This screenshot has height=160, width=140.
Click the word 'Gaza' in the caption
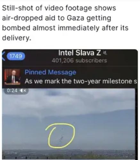click(x=75, y=18)
